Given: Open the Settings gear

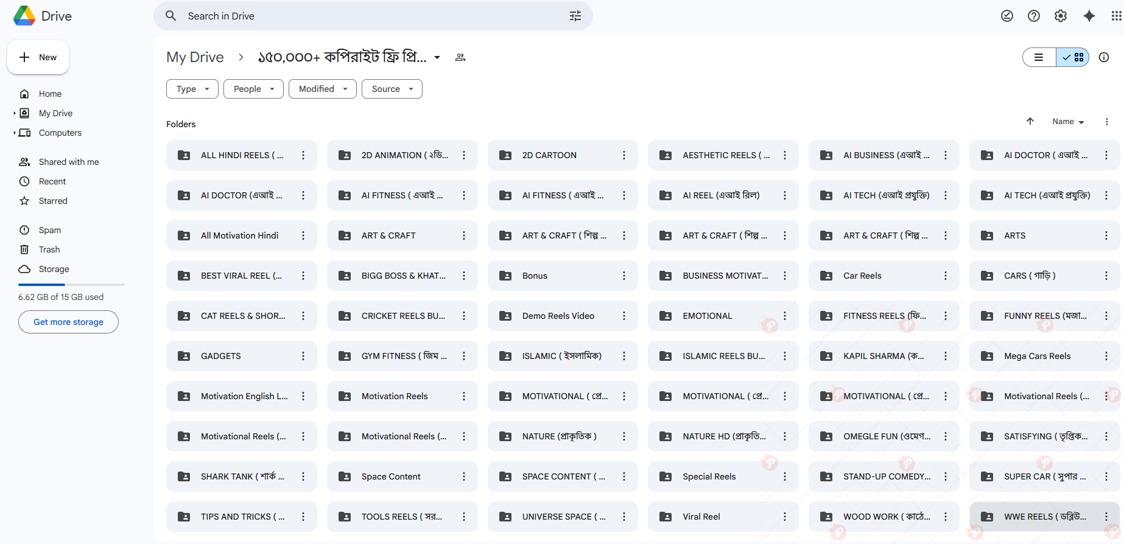Looking at the screenshot, I should click(1061, 16).
